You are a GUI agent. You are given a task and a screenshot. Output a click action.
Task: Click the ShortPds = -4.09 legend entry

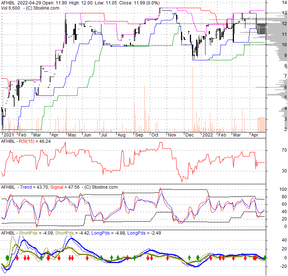click(x=36, y=233)
